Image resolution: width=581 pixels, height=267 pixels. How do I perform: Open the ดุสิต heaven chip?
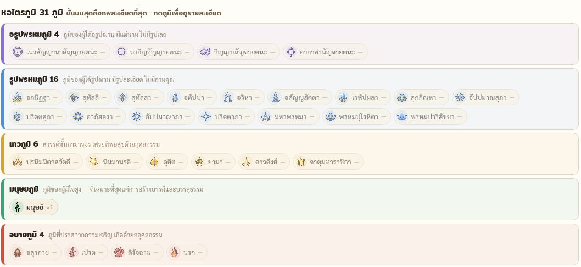(167, 162)
